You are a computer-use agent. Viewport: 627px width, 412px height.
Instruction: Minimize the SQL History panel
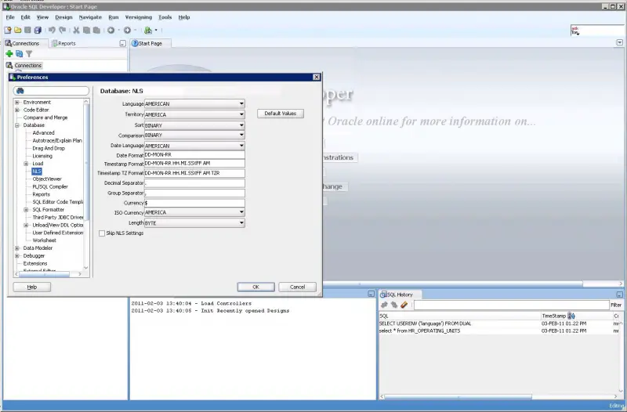click(x=619, y=295)
